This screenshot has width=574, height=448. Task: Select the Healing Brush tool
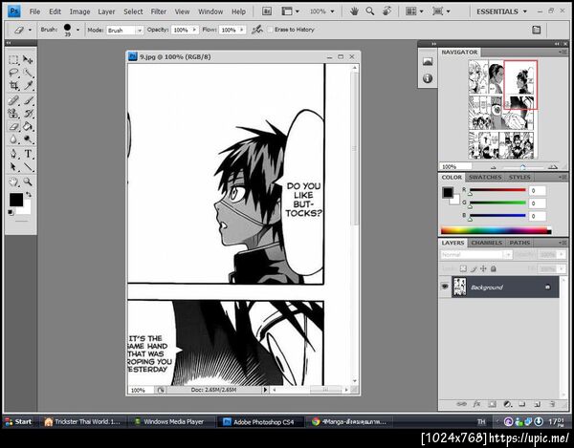(x=13, y=100)
